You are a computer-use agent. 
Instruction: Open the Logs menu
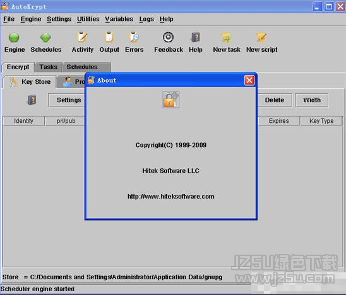point(146,19)
